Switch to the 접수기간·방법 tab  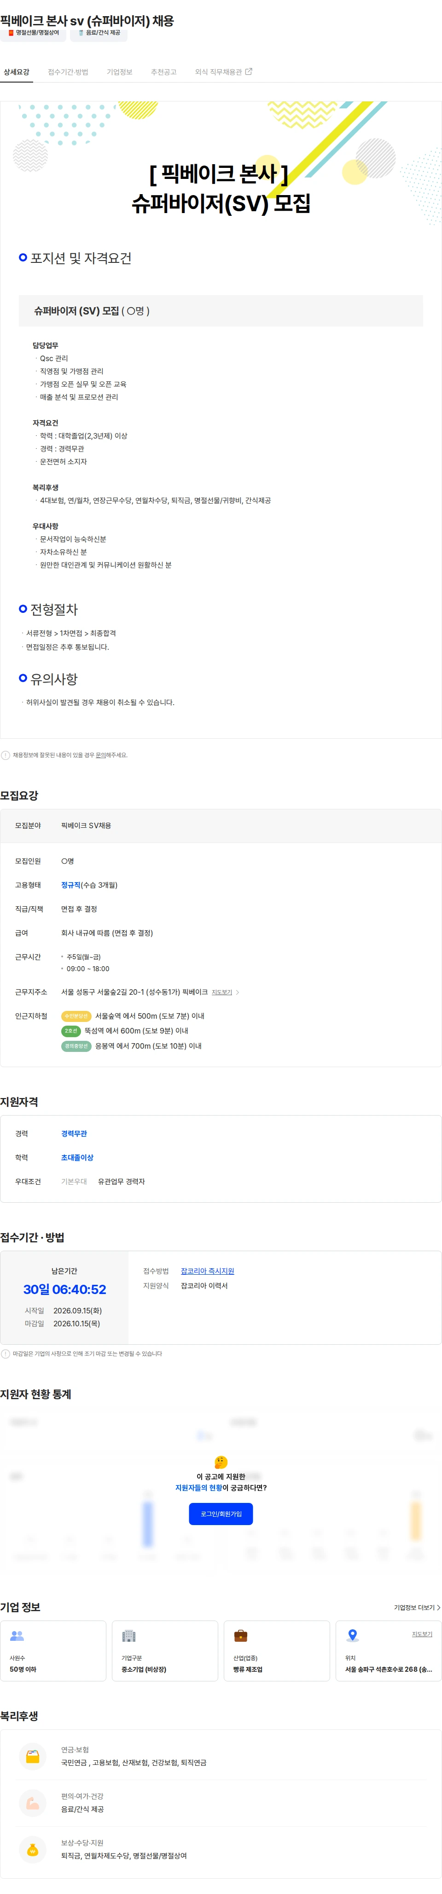pyautogui.click(x=68, y=72)
